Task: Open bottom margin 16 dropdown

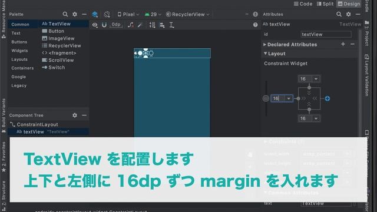Action: click(x=316, y=118)
